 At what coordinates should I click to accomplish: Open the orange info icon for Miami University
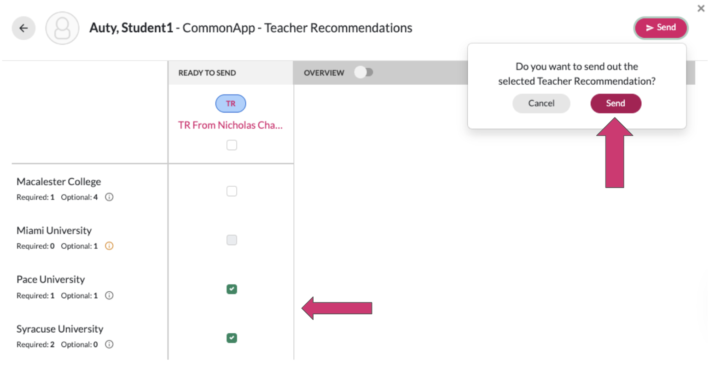(109, 246)
